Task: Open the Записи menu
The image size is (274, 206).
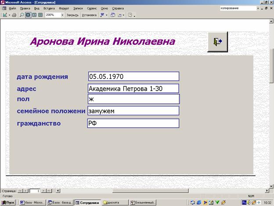Action: point(78,8)
